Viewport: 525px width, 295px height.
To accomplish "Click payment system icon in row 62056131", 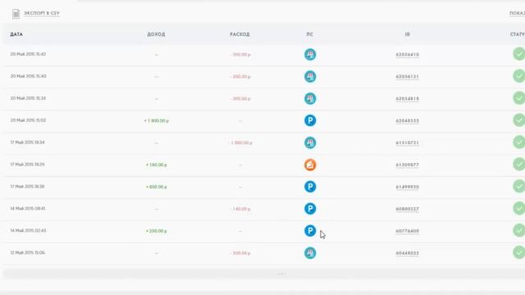I will [x=310, y=76].
